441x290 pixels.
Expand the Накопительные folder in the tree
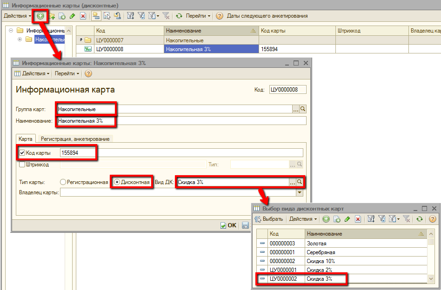coord(20,40)
